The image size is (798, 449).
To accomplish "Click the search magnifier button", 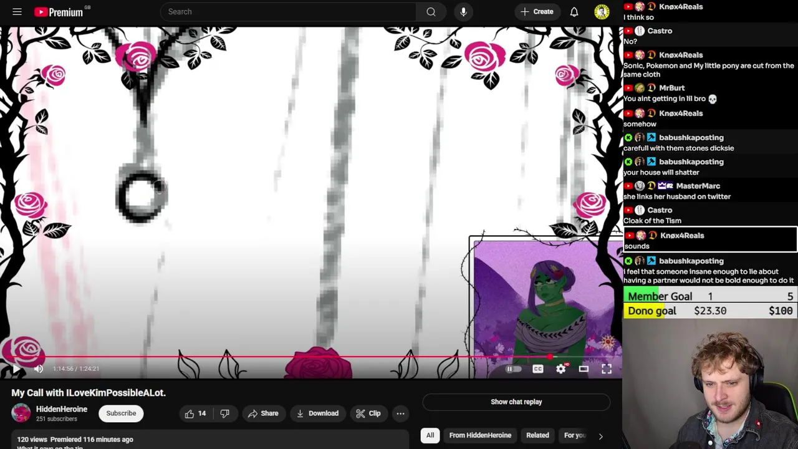I will coord(431,11).
